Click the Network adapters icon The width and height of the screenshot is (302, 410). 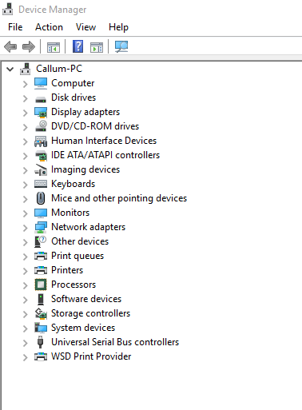click(x=41, y=227)
